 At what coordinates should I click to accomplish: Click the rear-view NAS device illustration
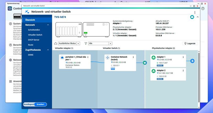click(96, 30)
